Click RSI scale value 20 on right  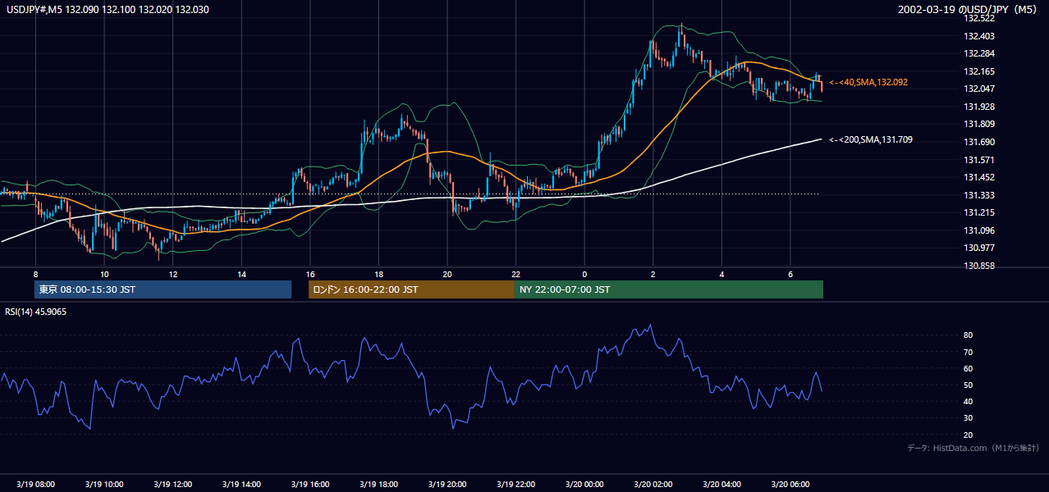click(969, 435)
